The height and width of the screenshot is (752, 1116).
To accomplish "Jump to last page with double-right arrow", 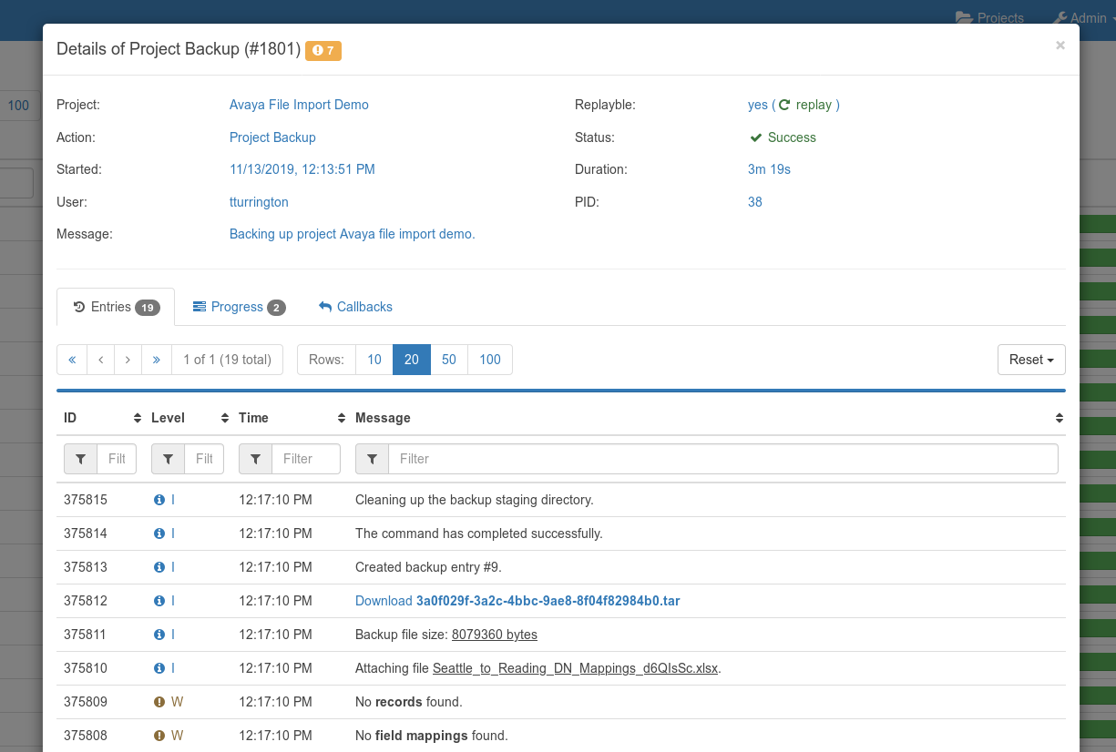I will pyautogui.click(x=157, y=360).
